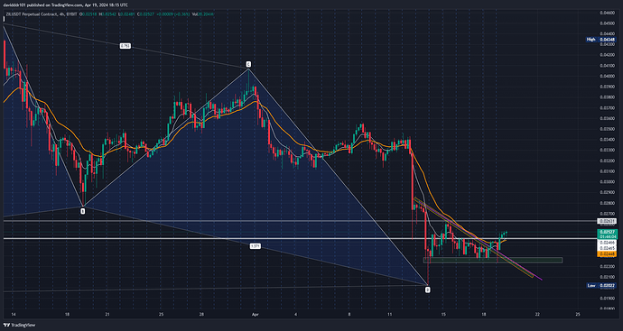
Task: Click the High 0.04348 price marker
Action: point(598,40)
